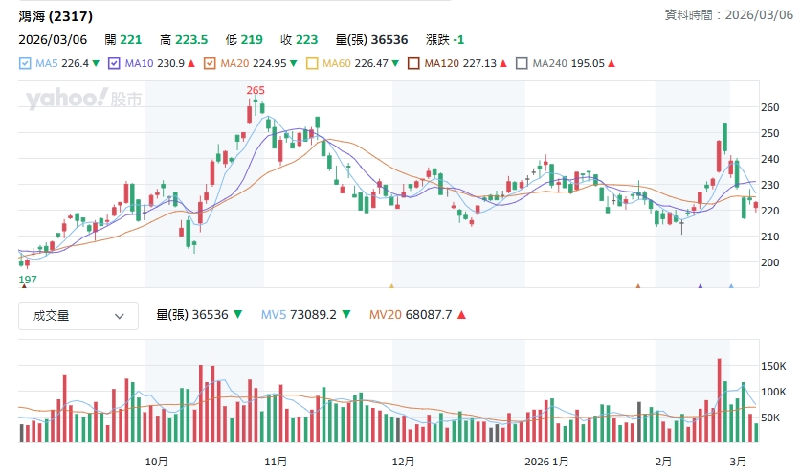Enable the MA60 moving average checkbox
The width and height of the screenshot is (801, 474).
(x=312, y=64)
